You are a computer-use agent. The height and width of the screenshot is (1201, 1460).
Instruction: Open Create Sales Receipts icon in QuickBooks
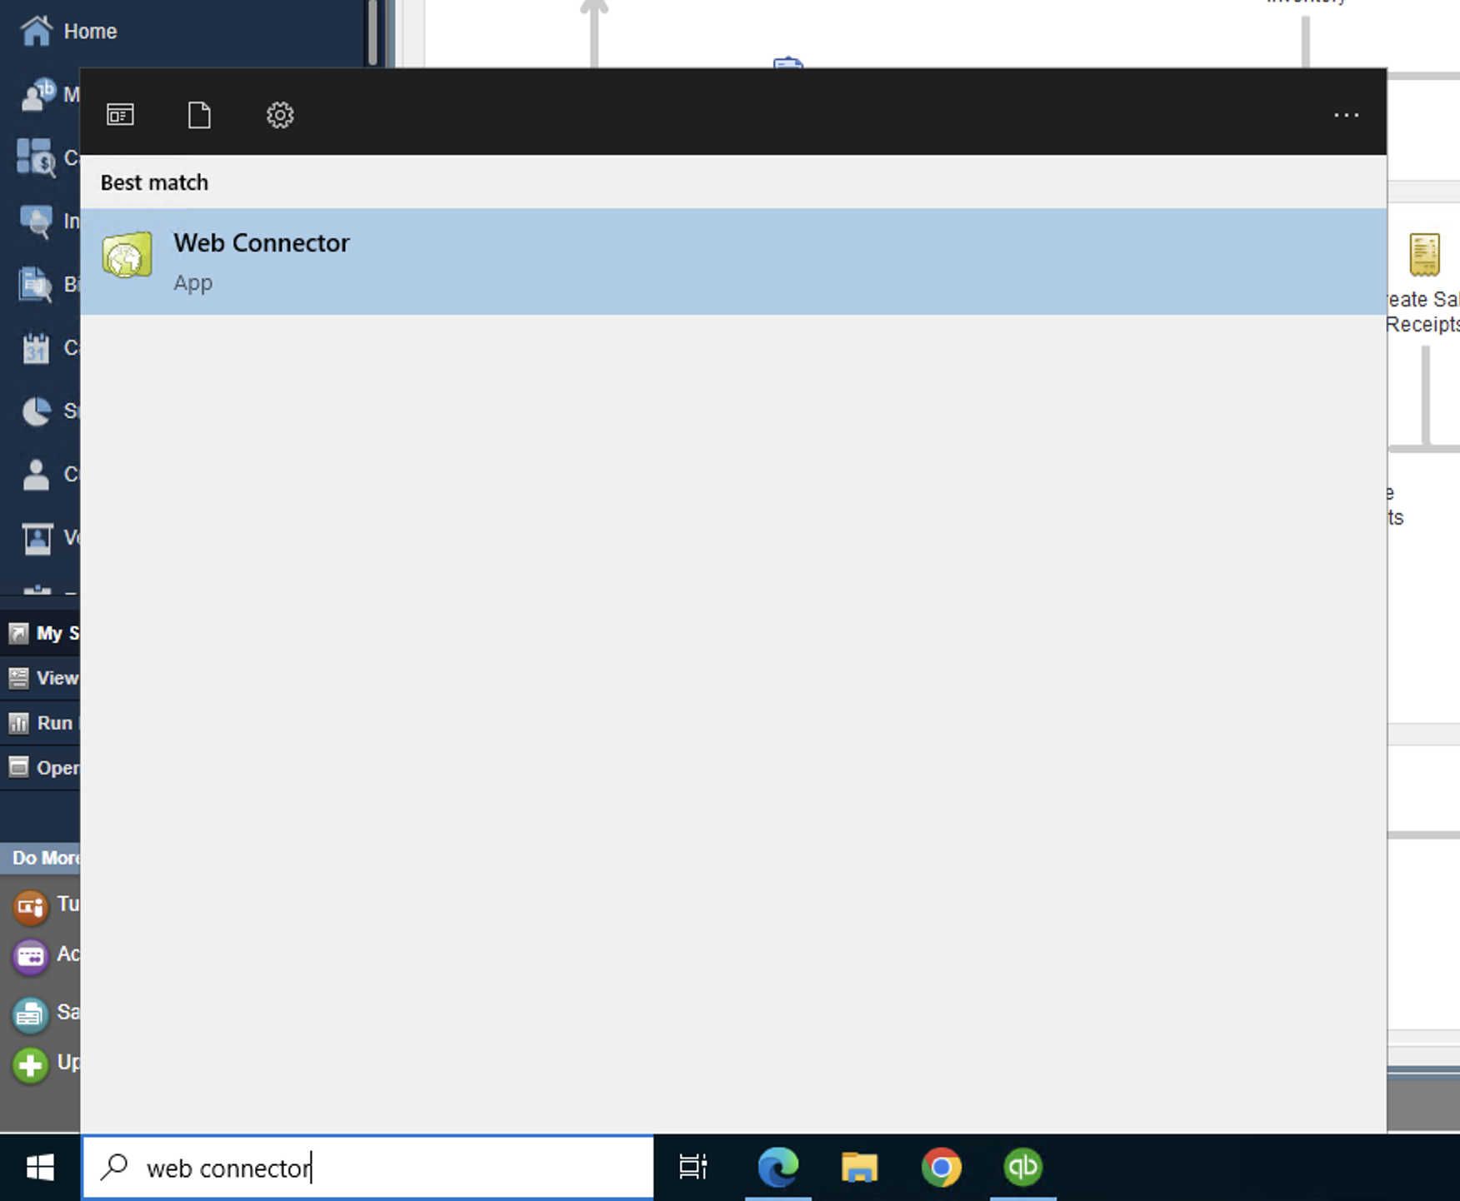click(x=1424, y=254)
